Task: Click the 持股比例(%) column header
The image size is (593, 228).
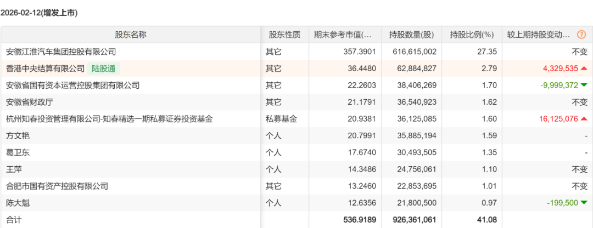Action: [x=472, y=35]
